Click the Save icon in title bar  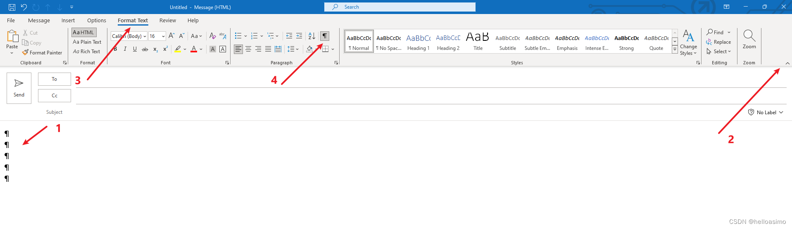point(12,7)
